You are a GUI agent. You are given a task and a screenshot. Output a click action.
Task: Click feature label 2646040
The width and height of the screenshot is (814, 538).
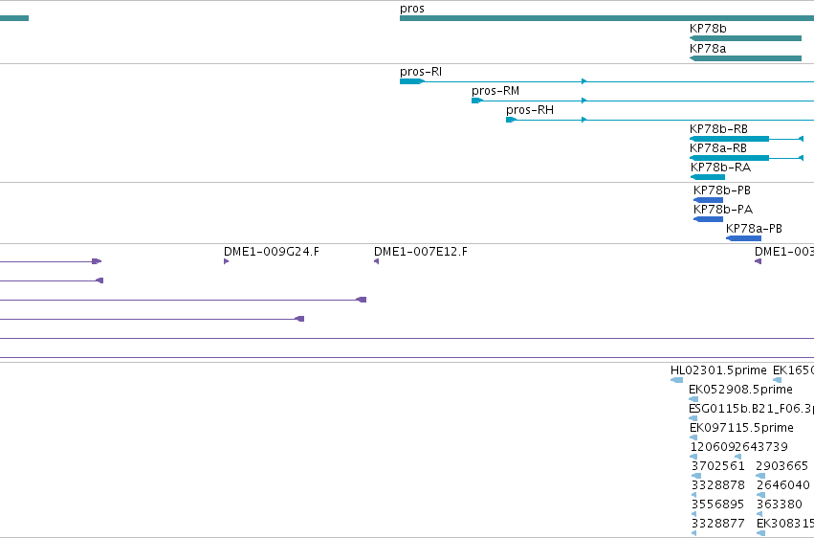pos(782,485)
